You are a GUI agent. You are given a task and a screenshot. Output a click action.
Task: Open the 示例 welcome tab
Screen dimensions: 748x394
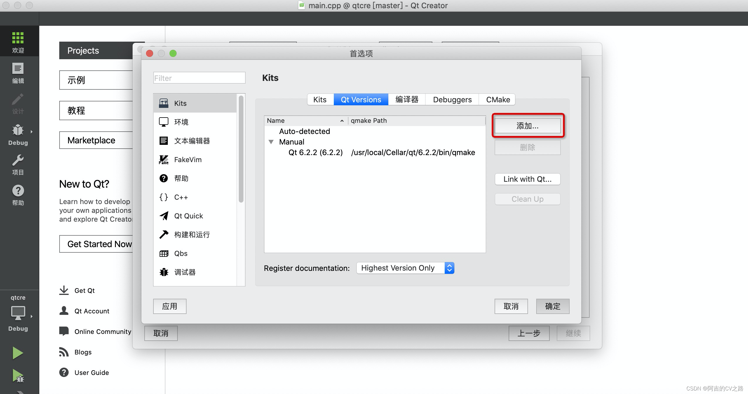[x=96, y=80]
